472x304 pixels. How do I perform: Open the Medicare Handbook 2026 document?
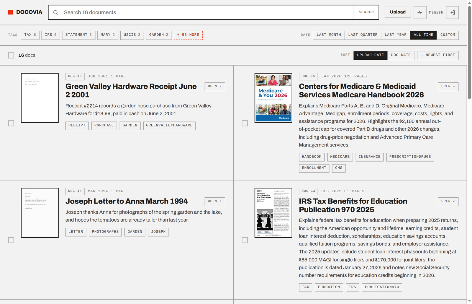point(448,87)
